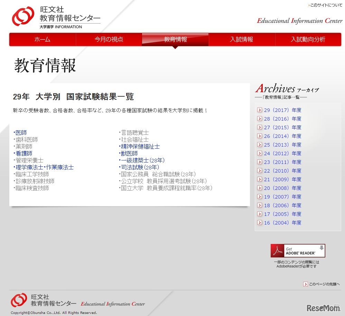Screen dimensions: 345x316
Task: Select 入試動向分析 in the navigation bar
Action: [x=308, y=39]
